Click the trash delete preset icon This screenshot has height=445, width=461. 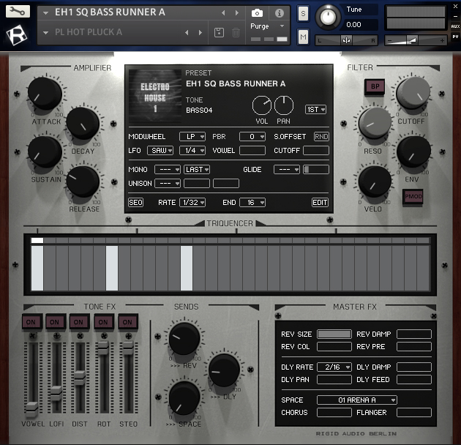236,32
